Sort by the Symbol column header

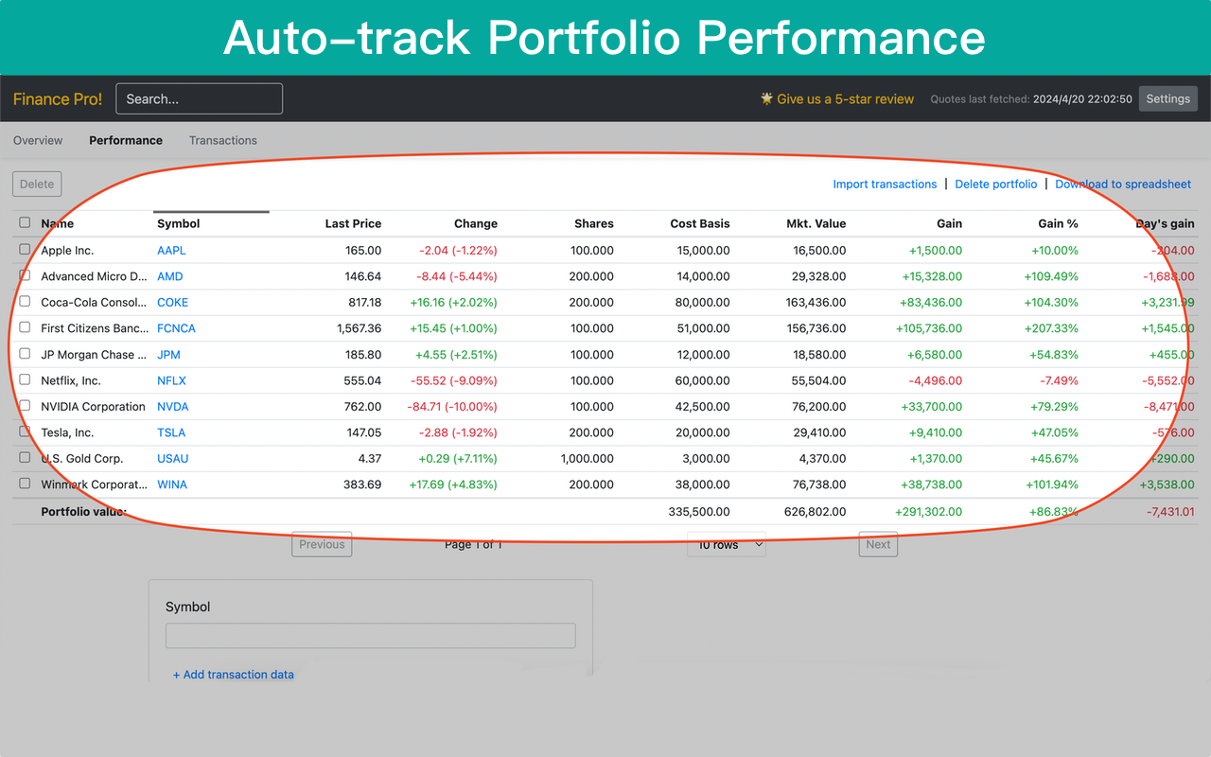(x=179, y=223)
